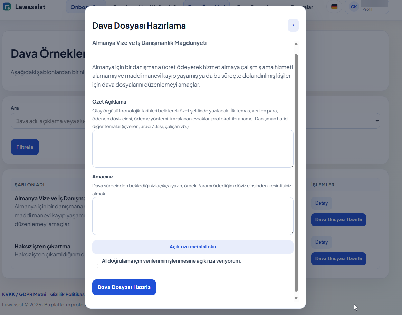Focus the Özet Açıklama text area
402x315 pixels.
click(x=193, y=149)
